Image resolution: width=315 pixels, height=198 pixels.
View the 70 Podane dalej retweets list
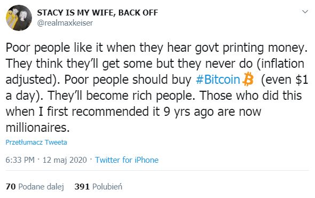pyautogui.click(x=35, y=187)
